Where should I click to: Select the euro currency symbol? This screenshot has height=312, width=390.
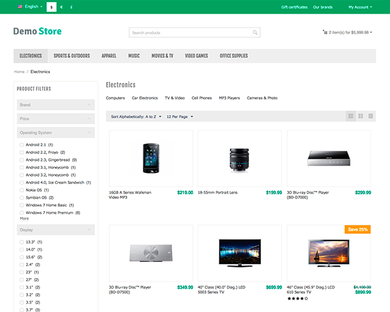(62, 7)
